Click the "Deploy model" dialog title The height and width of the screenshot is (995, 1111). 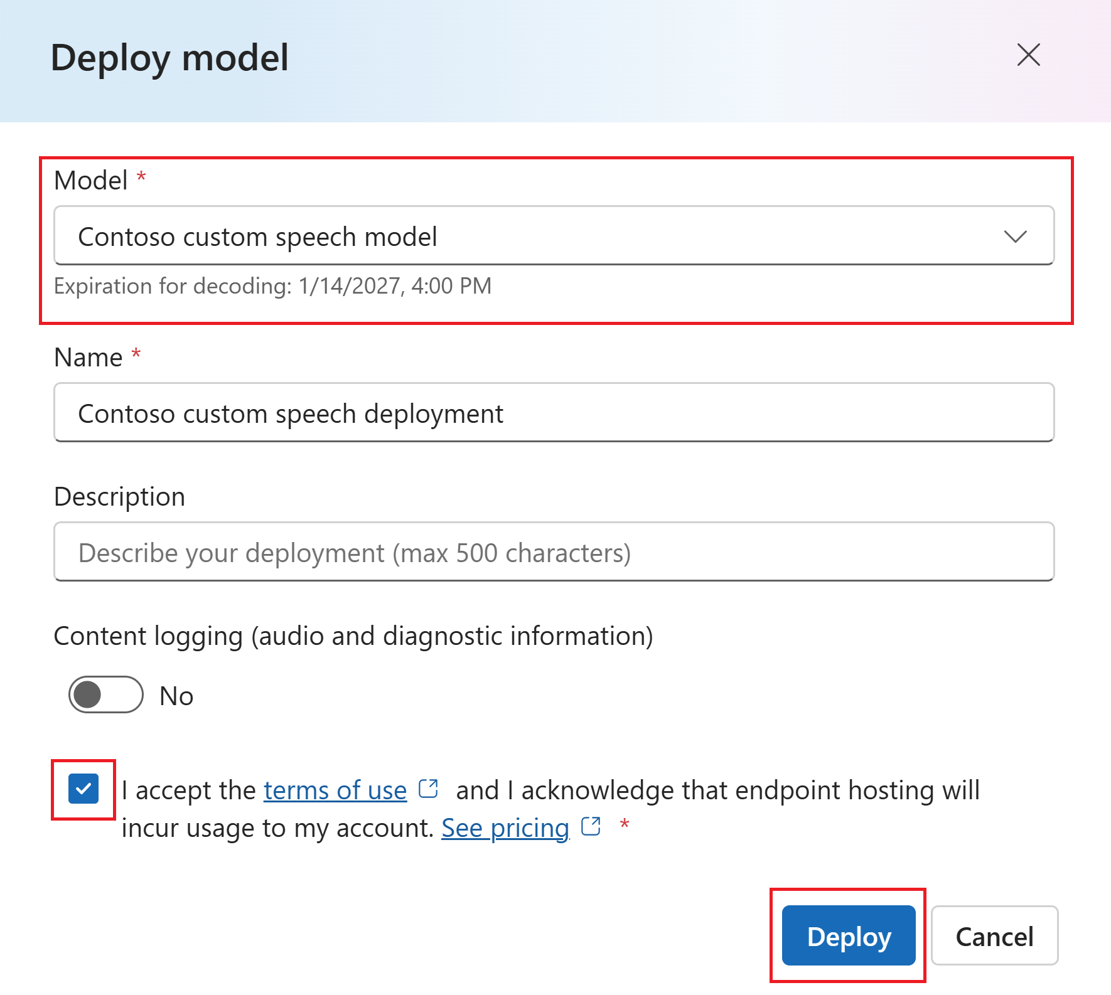pyautogui.click(x=169, y=58)
